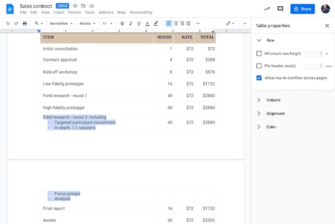
Task: Close the Table properties panel
Action: pyautogui.click(x=327, y=26)
